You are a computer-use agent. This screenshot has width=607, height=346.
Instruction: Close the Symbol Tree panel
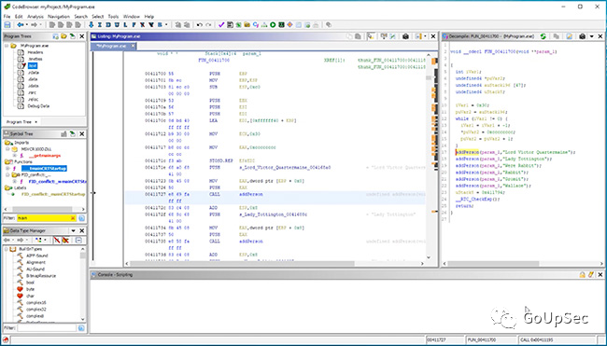pyautogui.click(x=81, y=133)
